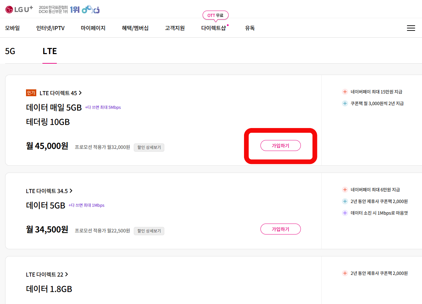Click the +다 쓰면 최대 1Mbps note
The width and height of the screenshot is (422, 304).
[x=87, y=205]
